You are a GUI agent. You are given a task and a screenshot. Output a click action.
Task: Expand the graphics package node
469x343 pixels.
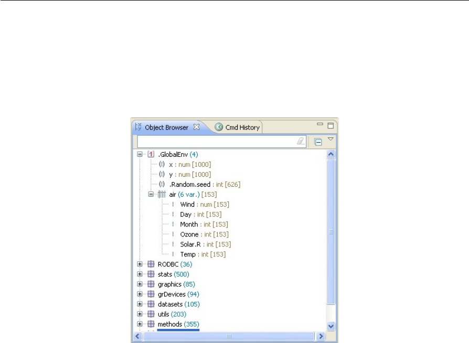[x=140, y=284]
